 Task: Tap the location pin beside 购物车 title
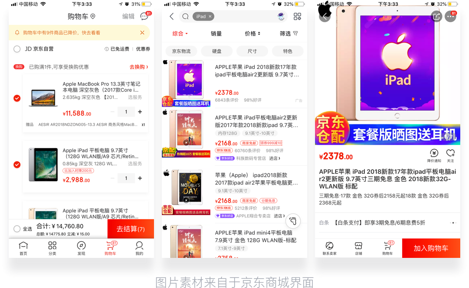pos(93,16)
